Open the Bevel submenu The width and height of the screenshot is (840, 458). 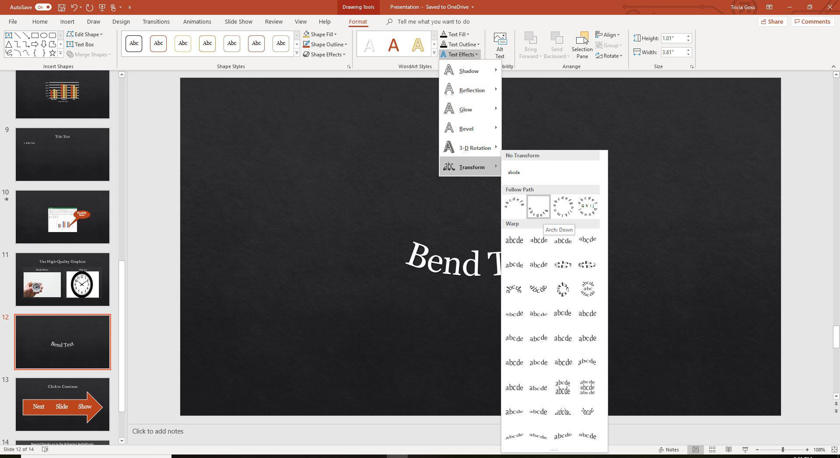470,128
